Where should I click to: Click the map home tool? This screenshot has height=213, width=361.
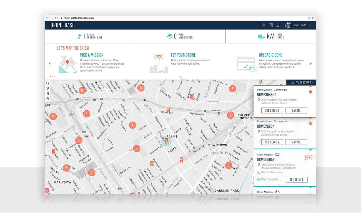48,98
